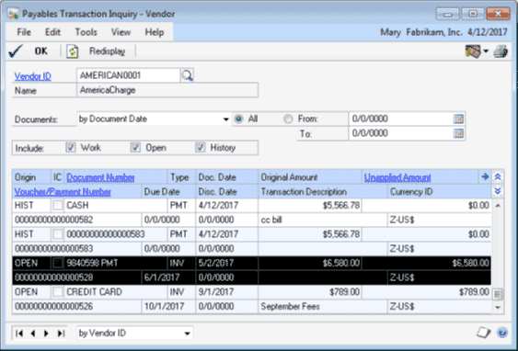Go to previous record navigation button
This screenshot has width=518, height=351.
[33, 334]
